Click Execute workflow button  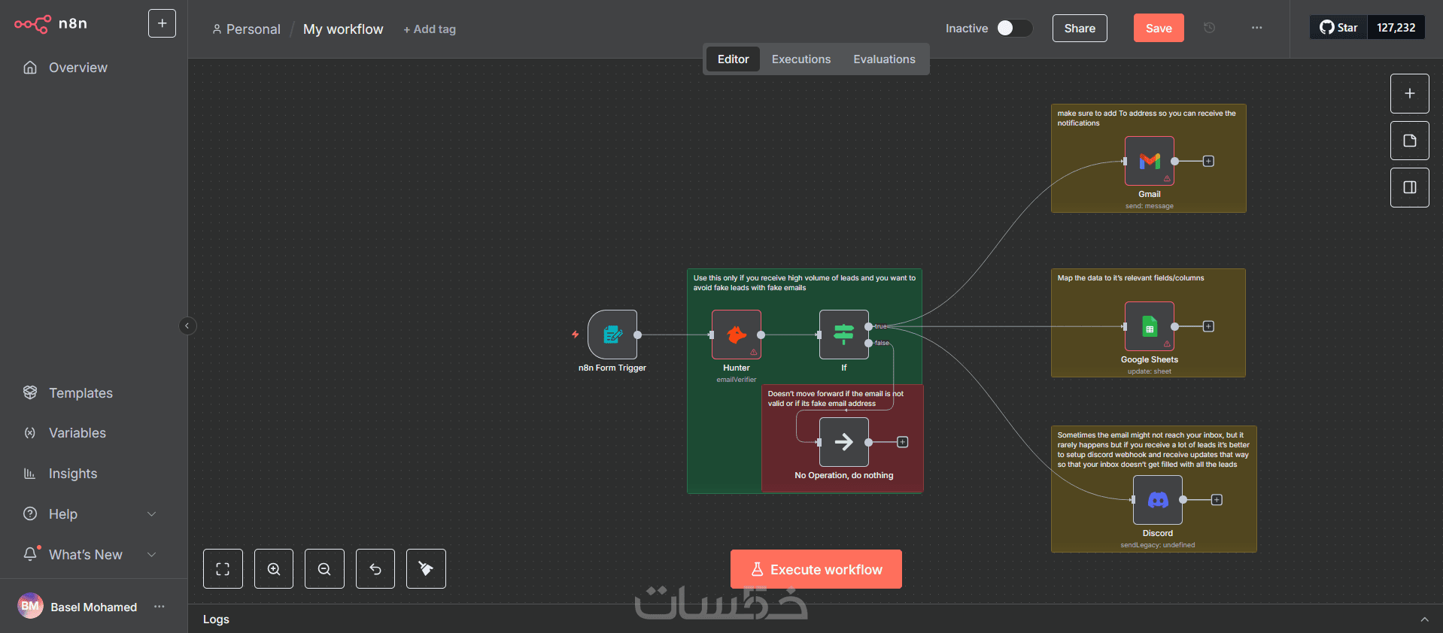pos(816,569)
